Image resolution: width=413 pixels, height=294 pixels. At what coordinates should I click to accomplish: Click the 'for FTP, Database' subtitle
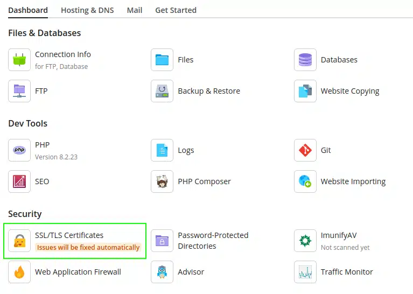[61, 67]
